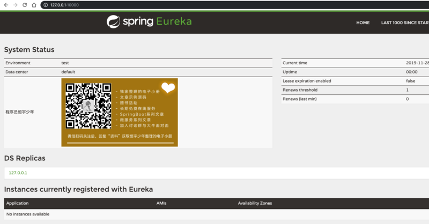Select the Environment label
Screen dimensions: 429x224
tap(18, 63)
